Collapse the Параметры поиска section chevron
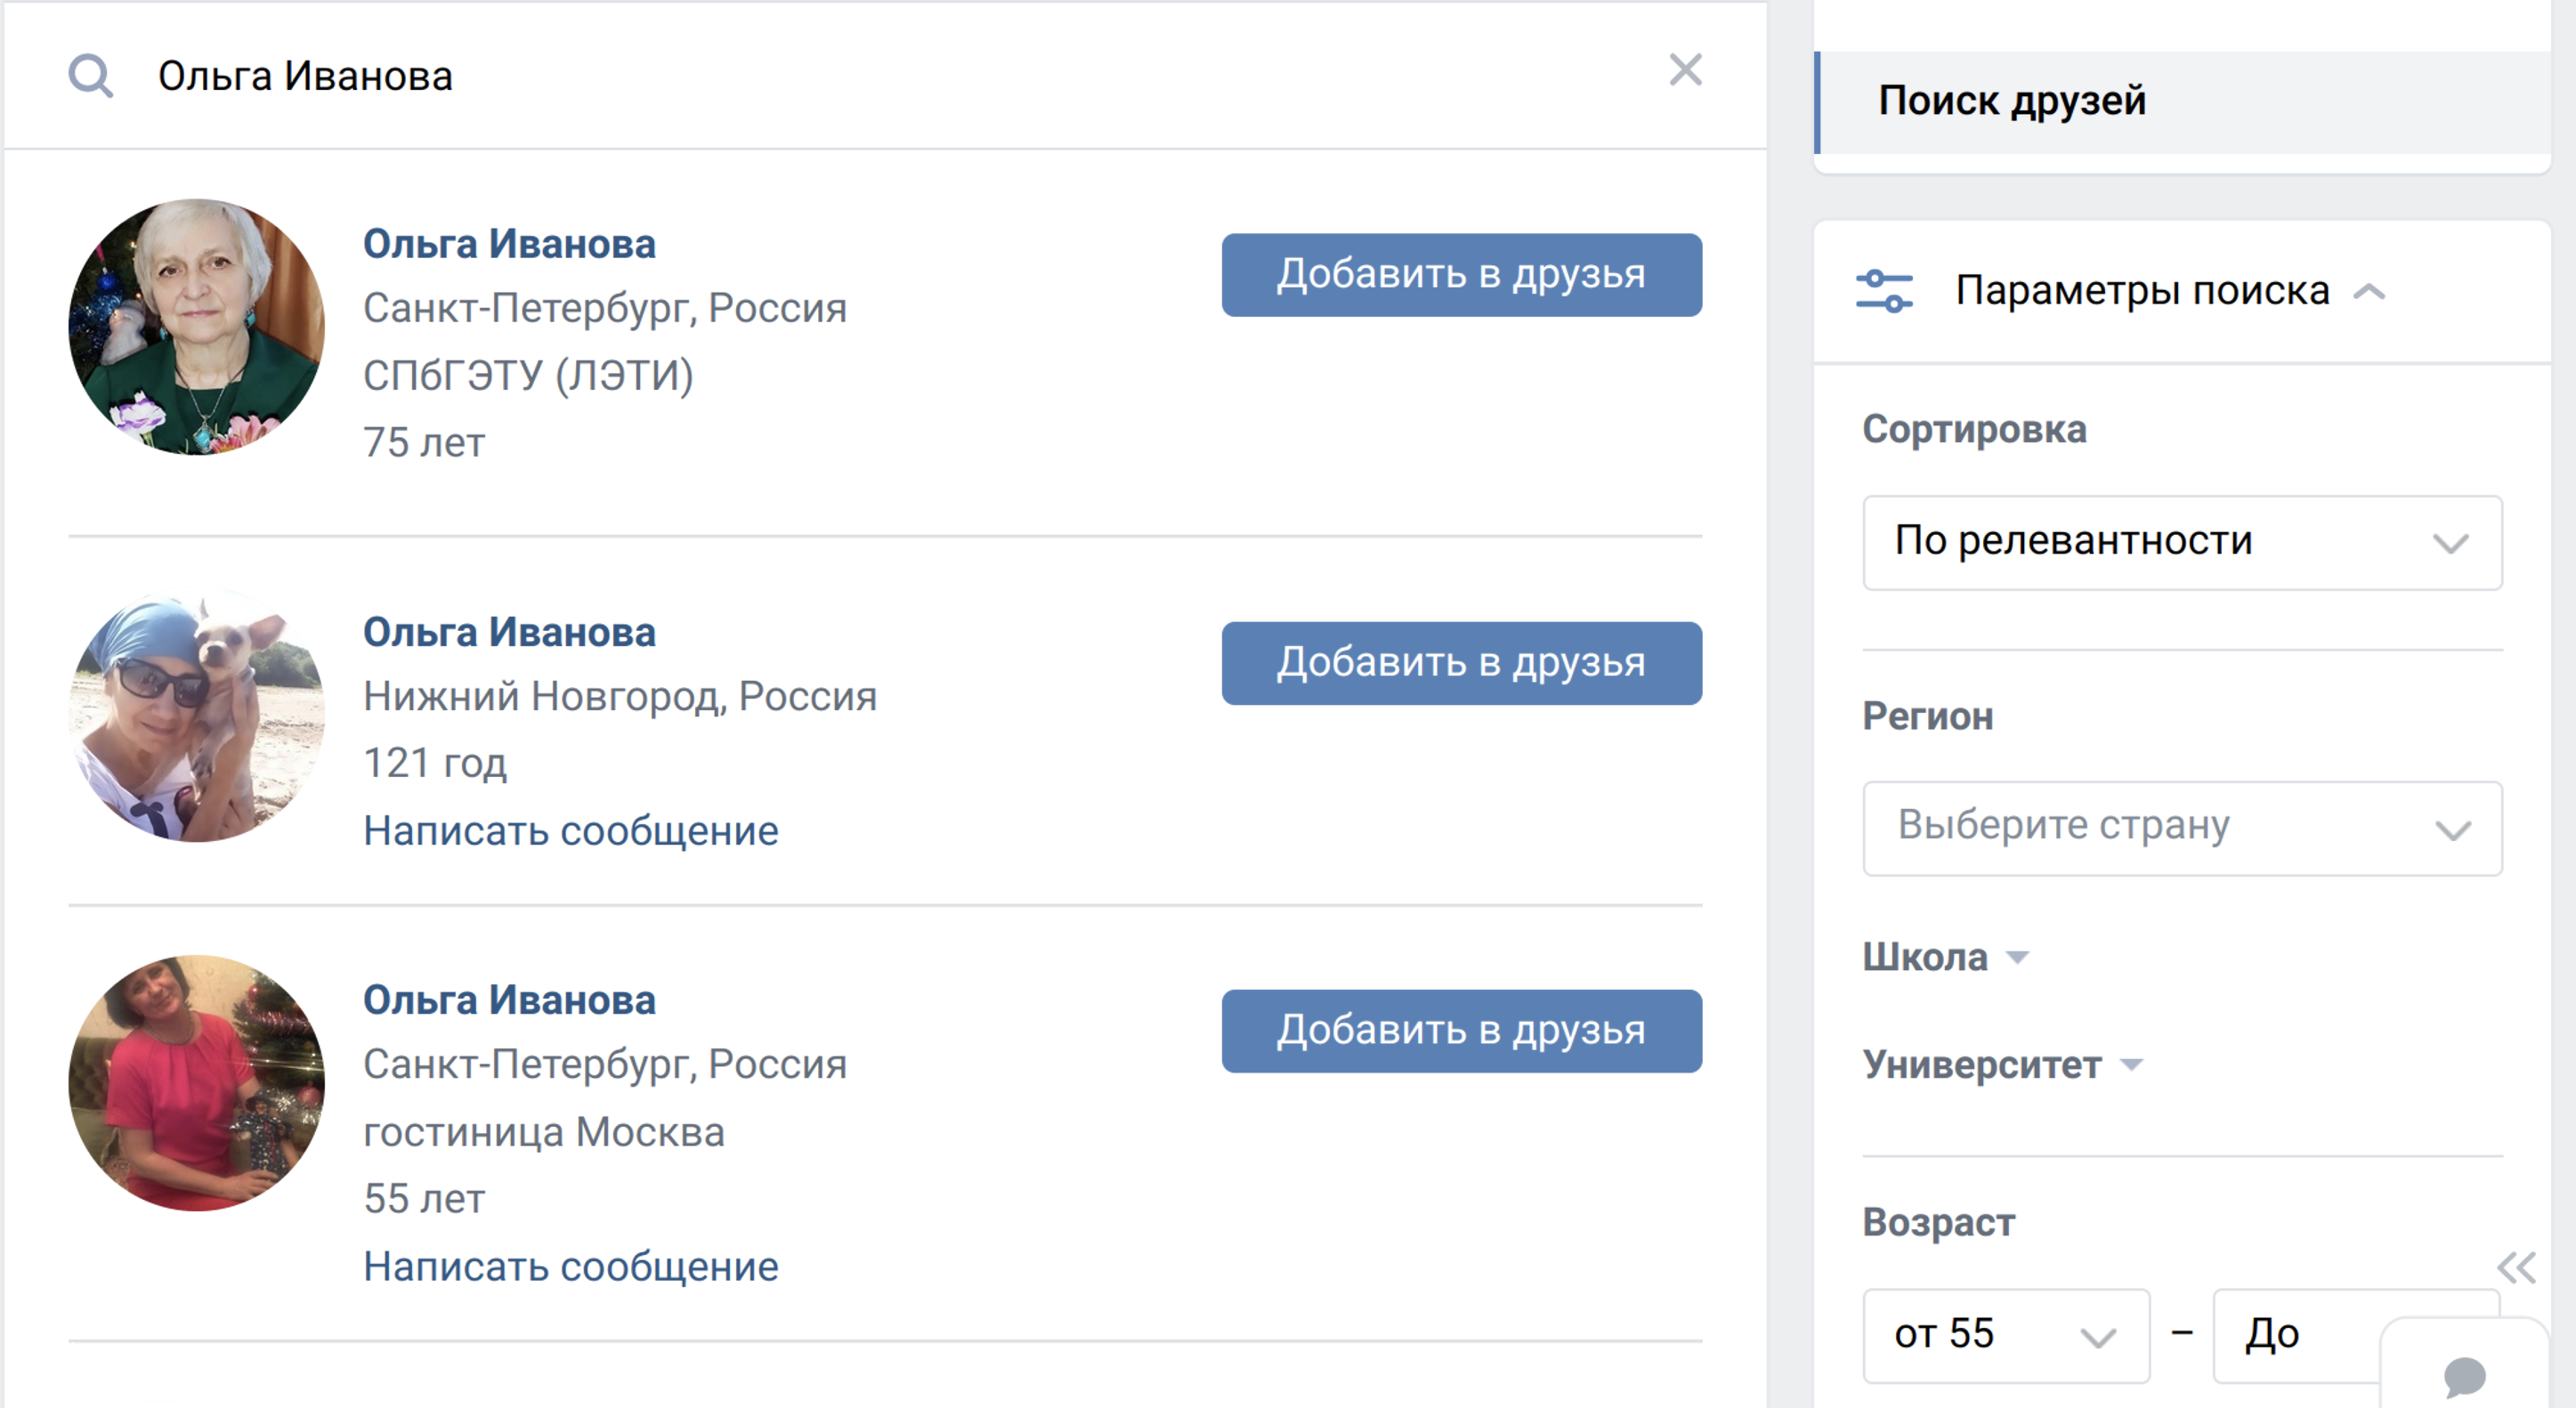Image resolution: width=2576 pixels, height=1408 pixels. 2369,292
